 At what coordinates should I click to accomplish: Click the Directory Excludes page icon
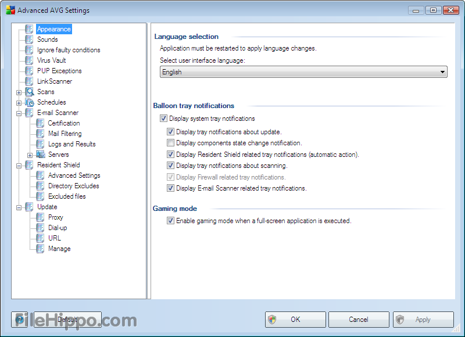(x=40, y=186)
